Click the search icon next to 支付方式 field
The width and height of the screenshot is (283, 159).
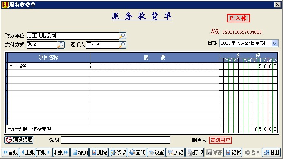point(61,45)
